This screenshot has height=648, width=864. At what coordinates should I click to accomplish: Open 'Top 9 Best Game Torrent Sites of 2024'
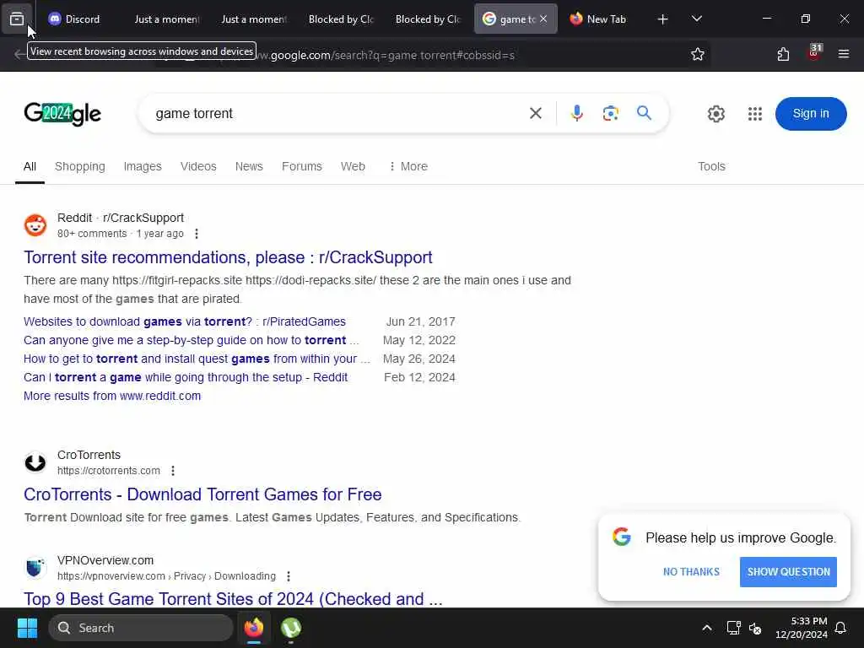tap(233, 598)
